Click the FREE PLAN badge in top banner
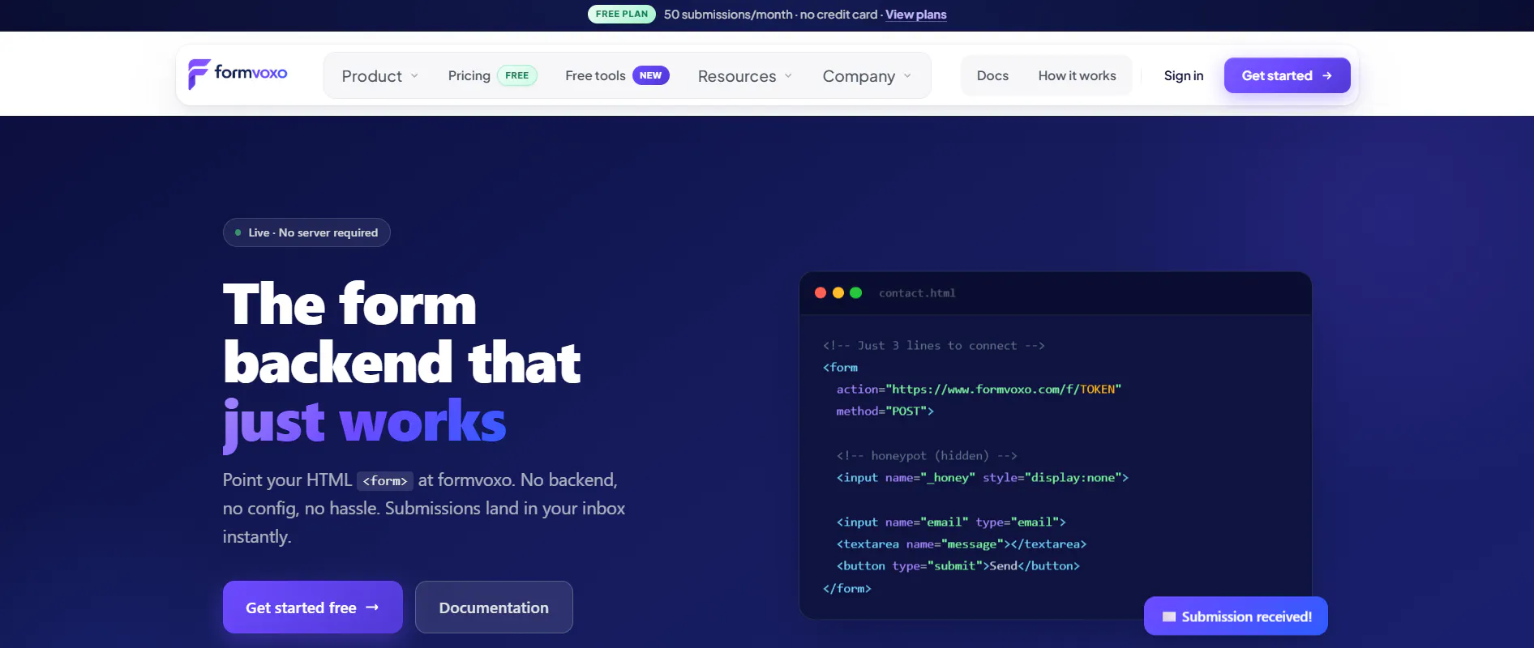The width and height of the screenshot is (1534, 648). (622, 14)
